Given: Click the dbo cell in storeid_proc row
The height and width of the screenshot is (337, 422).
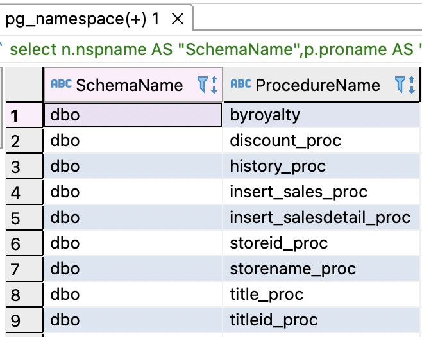Looking at the screenshot, I should (133, 243).
